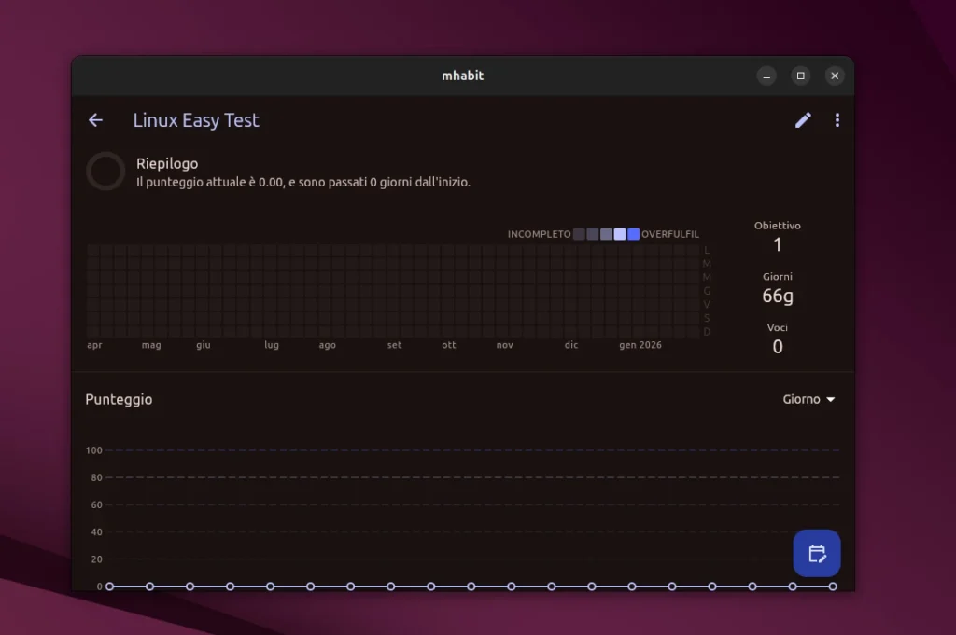Maximize the mhabit window
Viewport: 956px width, 635px height.
pyautogui.click(x=800, y=76)
